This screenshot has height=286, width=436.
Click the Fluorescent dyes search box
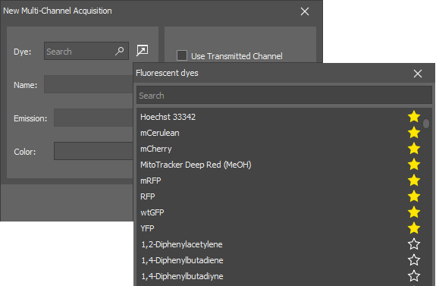pyautogui.click(x=284, y=95)
